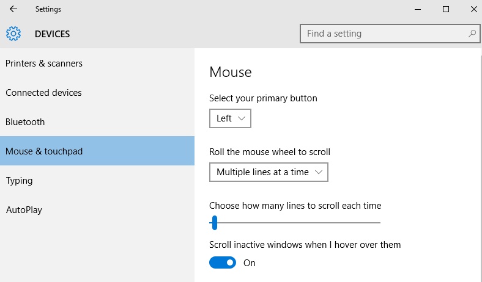Close the Settings window

pyautogui.click(x=473, y=9)
